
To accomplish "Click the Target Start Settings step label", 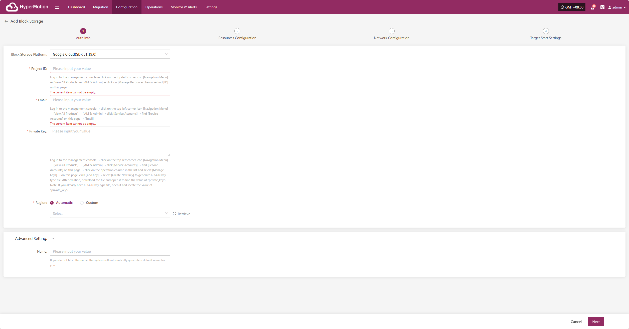I will pyautogui.click(x=546, y=38).
